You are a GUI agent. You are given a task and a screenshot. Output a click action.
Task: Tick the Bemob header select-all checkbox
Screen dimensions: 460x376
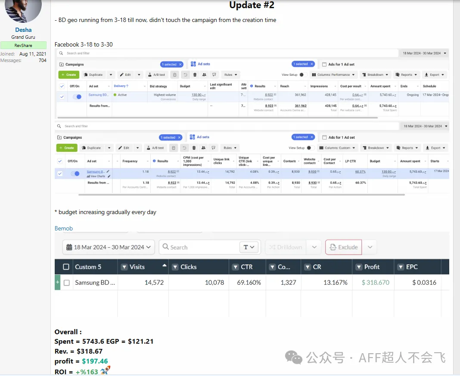tap(66, 267)
